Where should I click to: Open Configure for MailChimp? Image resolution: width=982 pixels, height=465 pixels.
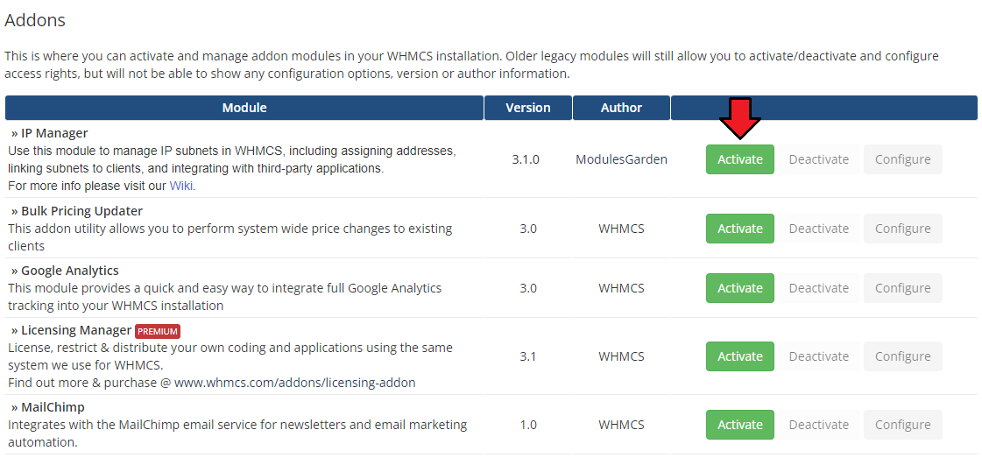pyautogui.click(x=902, y=425)
